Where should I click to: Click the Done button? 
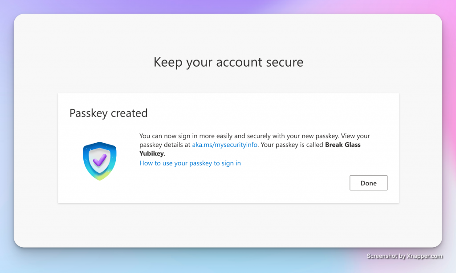pos(368,183)
